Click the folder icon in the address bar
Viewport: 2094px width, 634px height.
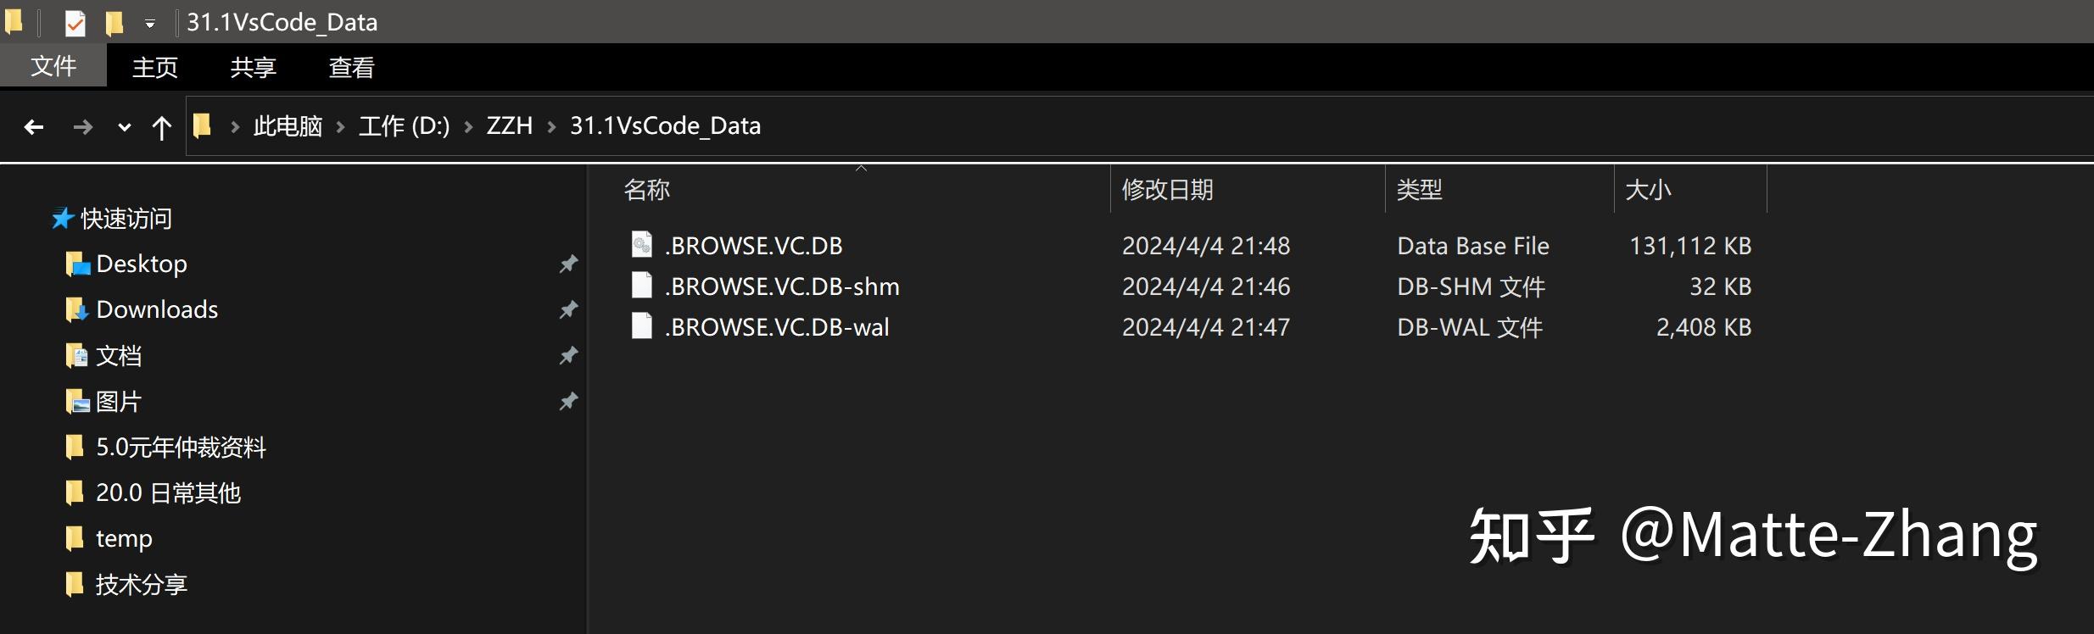204,125
